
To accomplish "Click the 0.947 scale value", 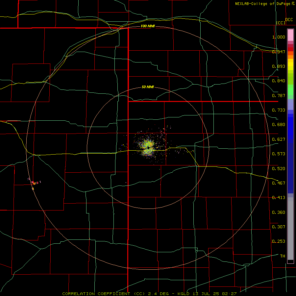I will pos(279,52).
